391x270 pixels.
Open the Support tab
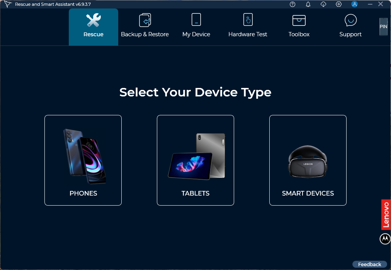tap(350, 27)
